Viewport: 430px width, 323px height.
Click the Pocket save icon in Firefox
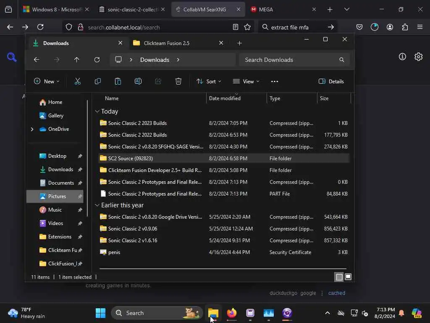coord(359,27)
